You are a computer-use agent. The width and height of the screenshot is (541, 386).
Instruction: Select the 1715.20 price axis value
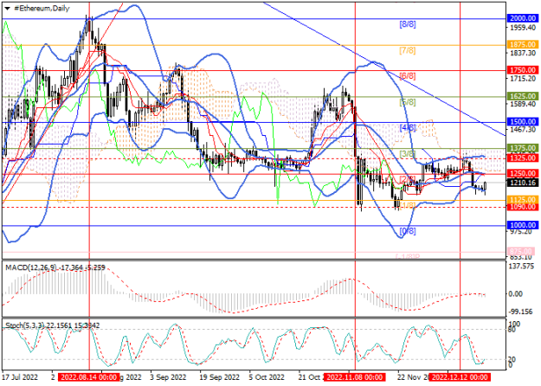point(522,79)
